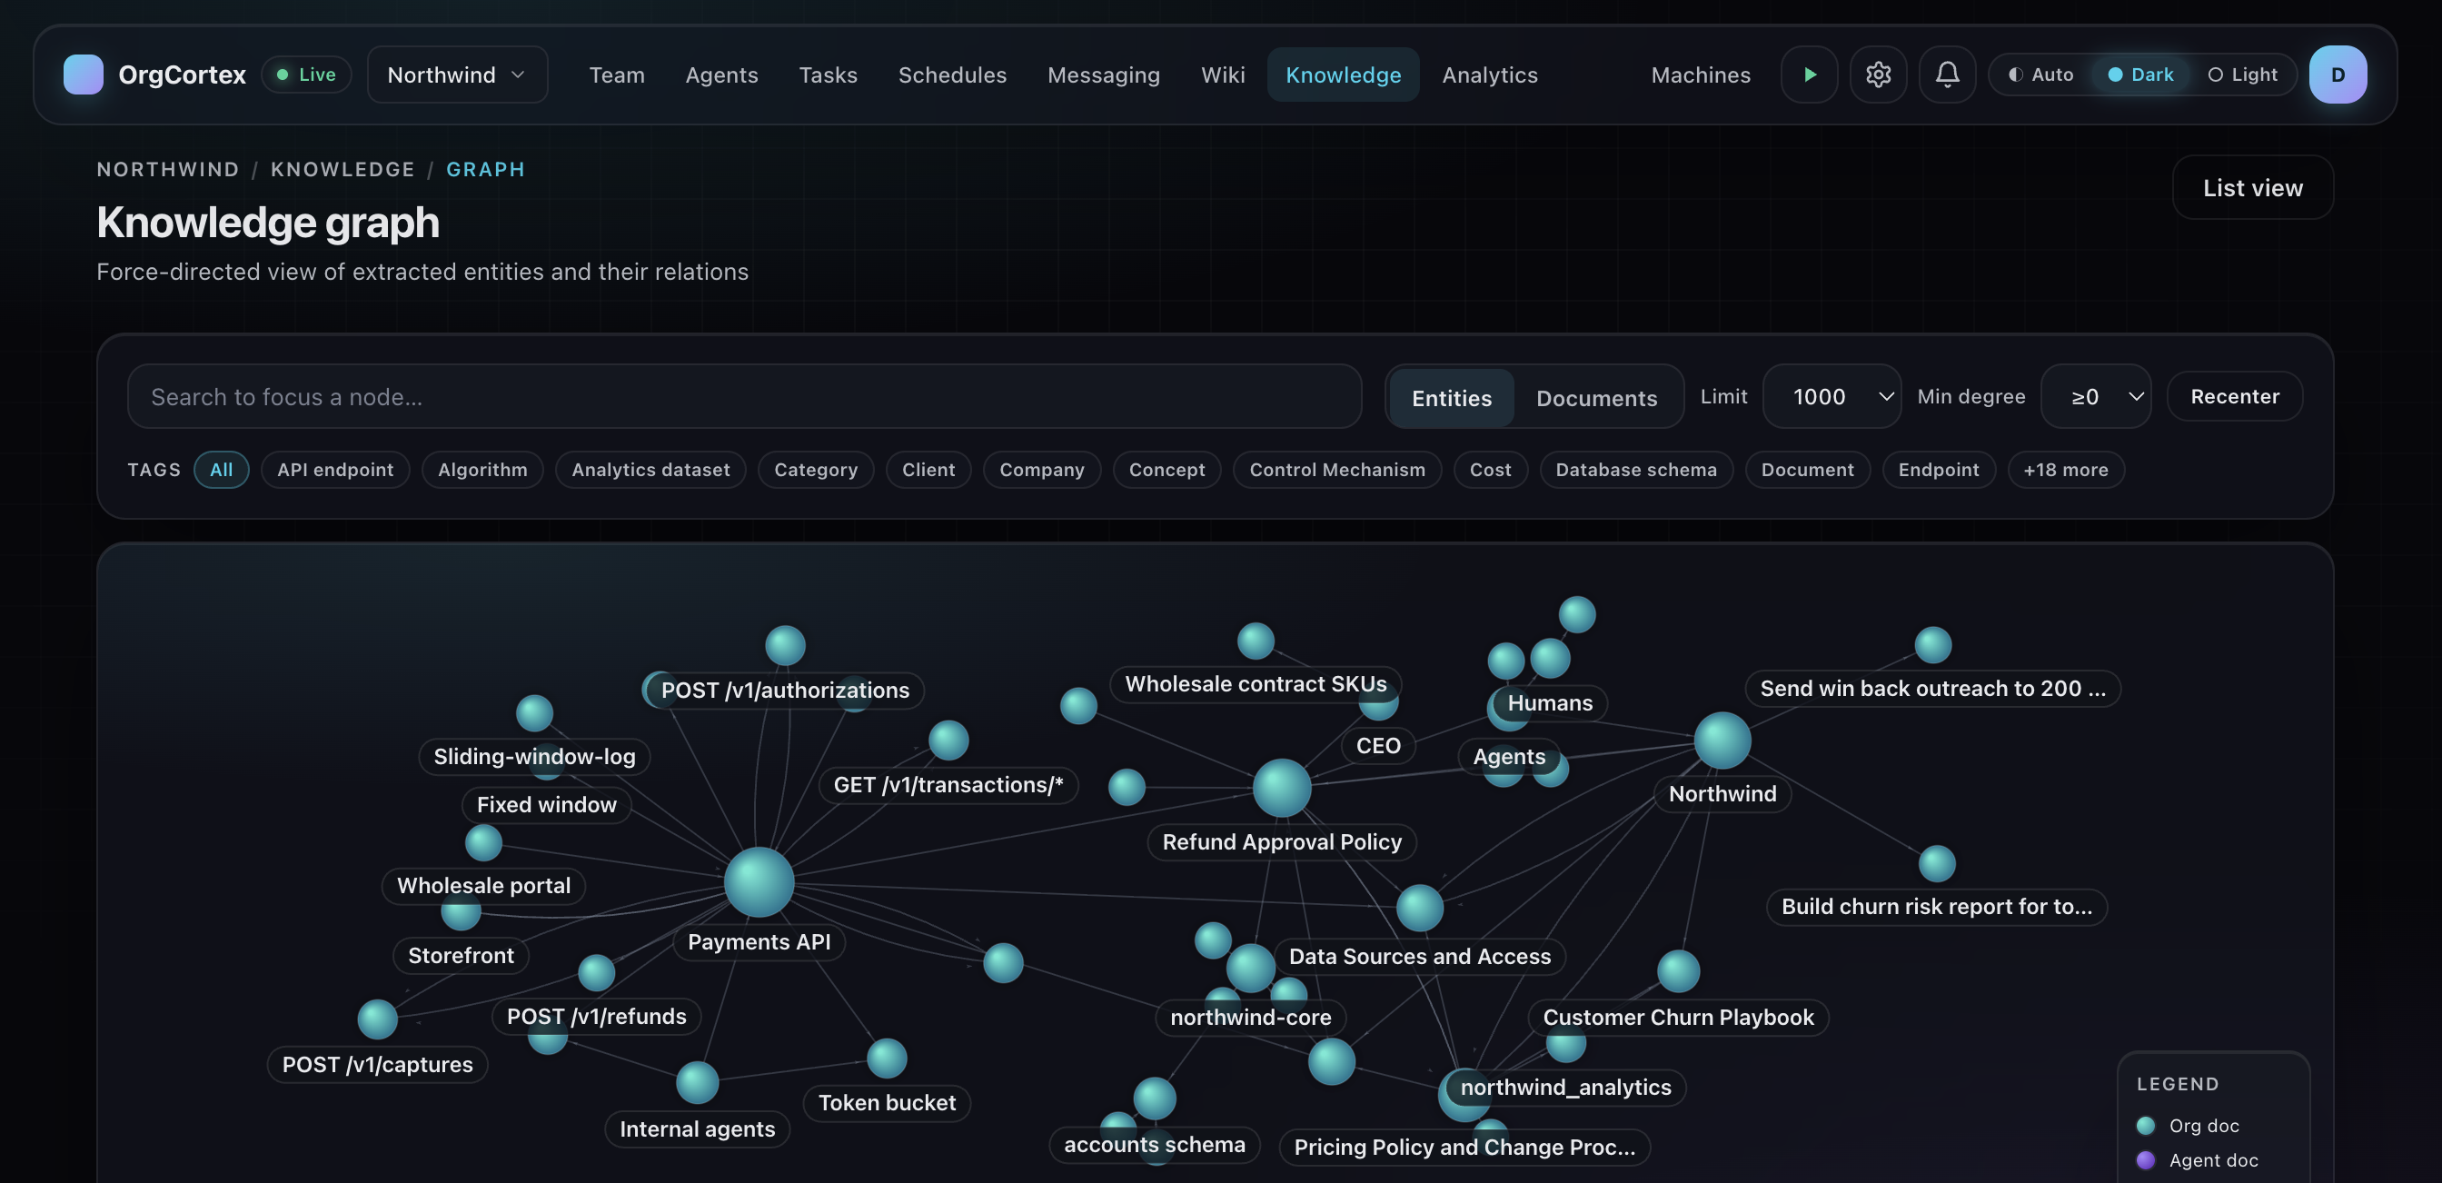Open settings gear icon
The image size is (2442, 1183).
[1878, 74]
